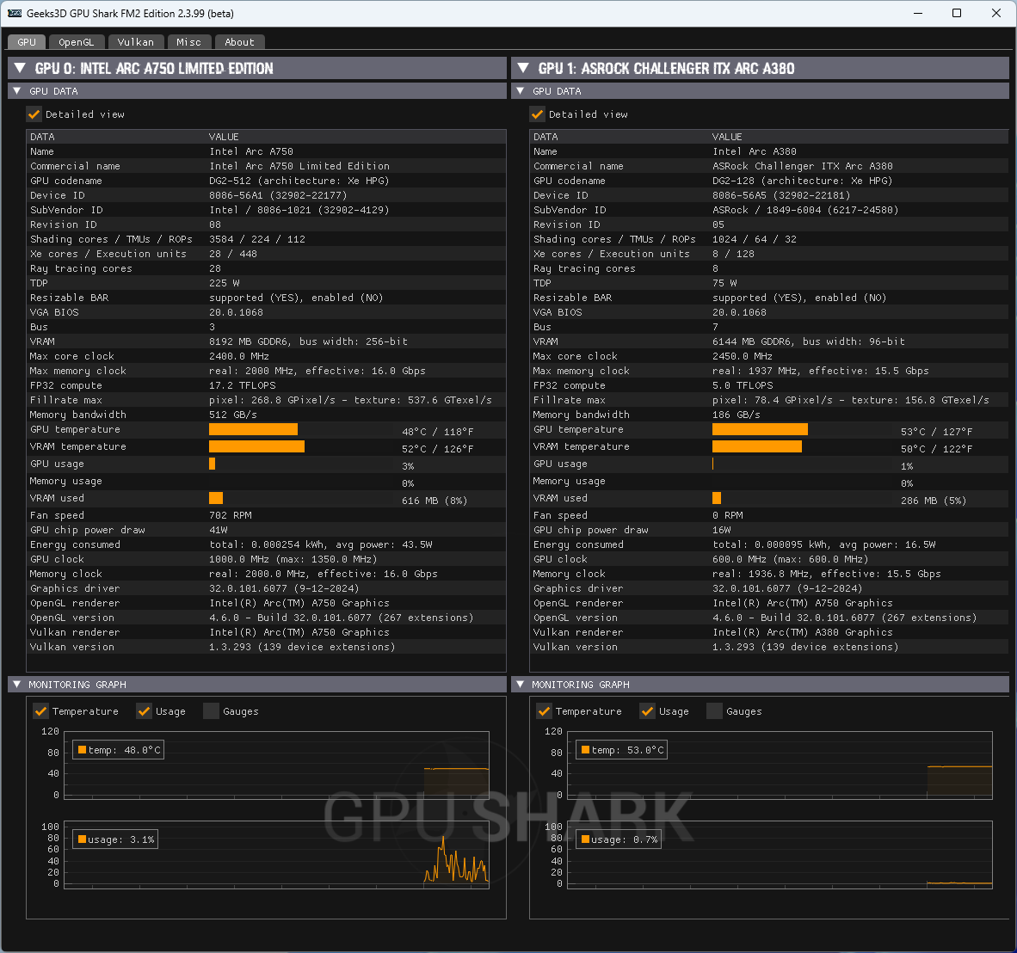The width and height of the screenshot is (1017, 953).
Task: Click the GPU 0 VALUE column header
Action: click(x=224, y=137)
